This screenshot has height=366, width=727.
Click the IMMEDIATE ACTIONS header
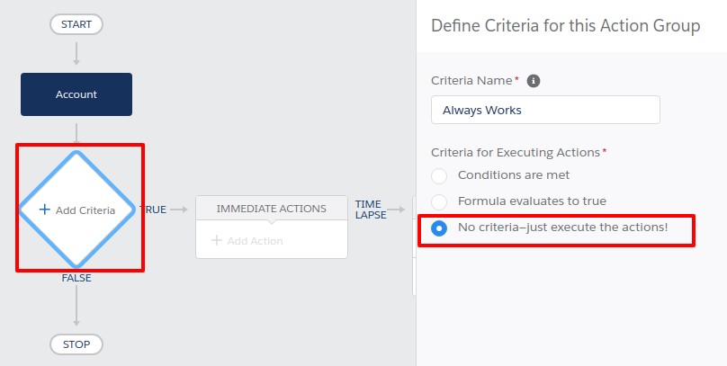coord(271,209)
